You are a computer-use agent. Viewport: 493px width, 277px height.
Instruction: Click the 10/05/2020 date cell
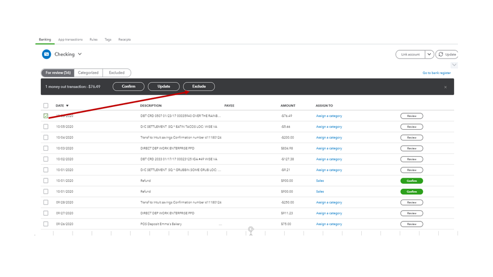(65, 127)
